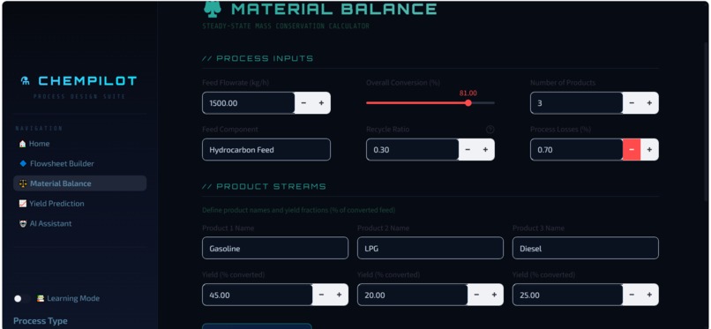Click the Learning Mode books icon
This screenshot has height=329, width=711.
(41, 298)
